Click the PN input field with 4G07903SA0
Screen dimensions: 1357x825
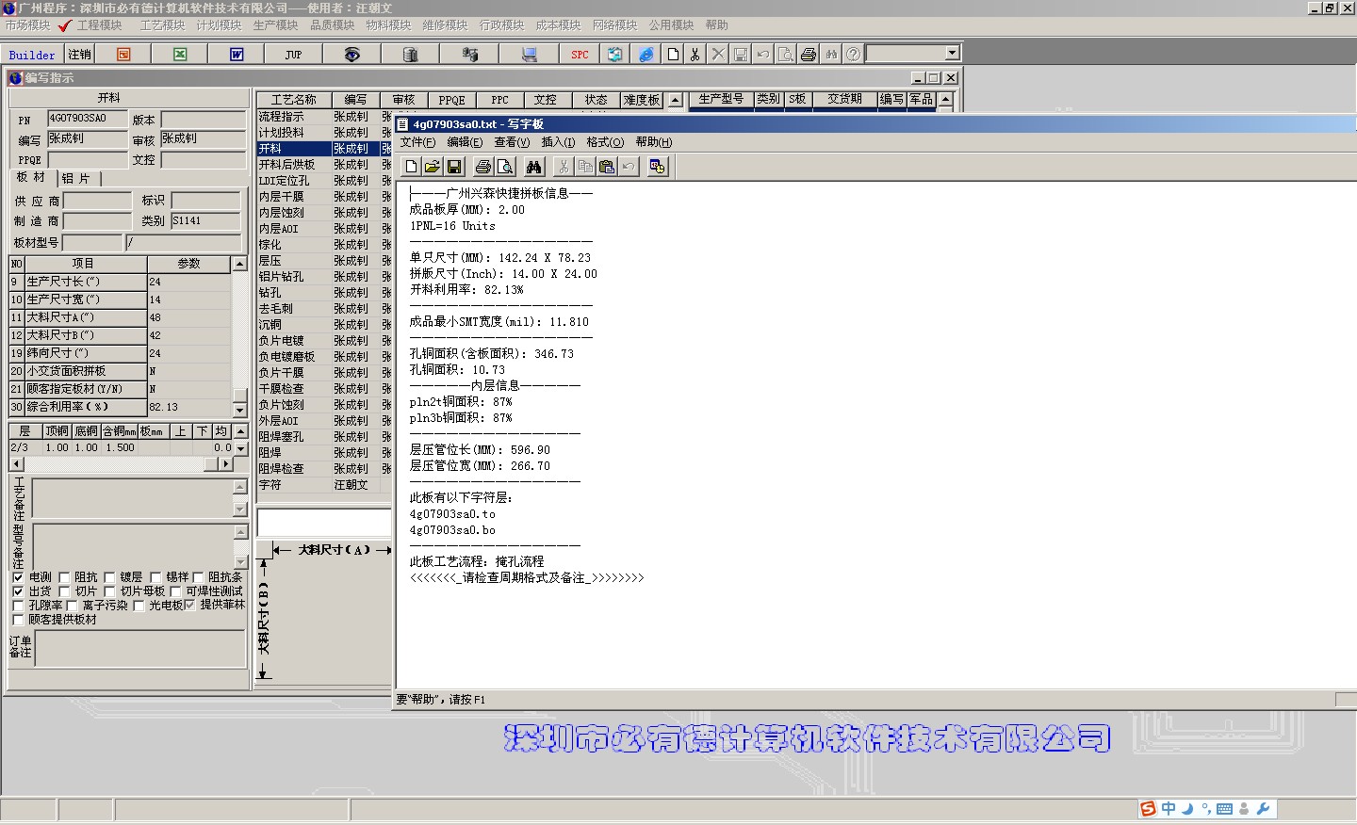click(x=87, y=119)
